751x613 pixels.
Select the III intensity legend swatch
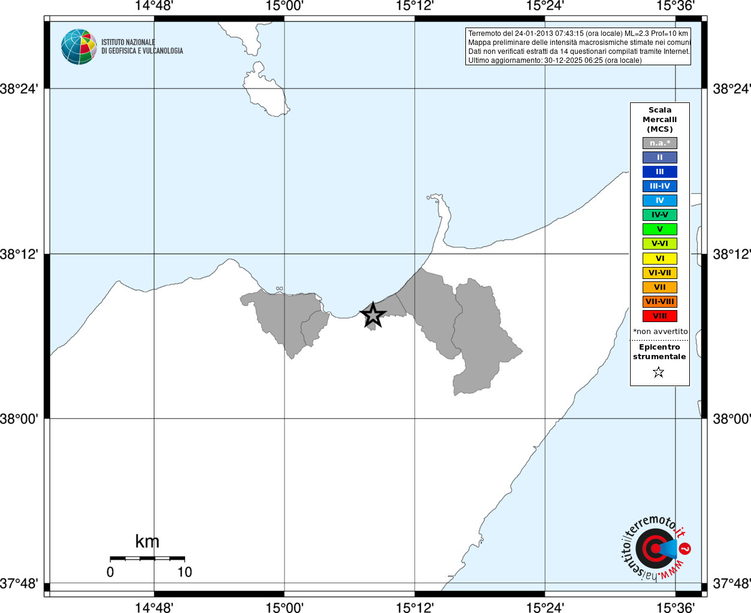pos(660,172)
